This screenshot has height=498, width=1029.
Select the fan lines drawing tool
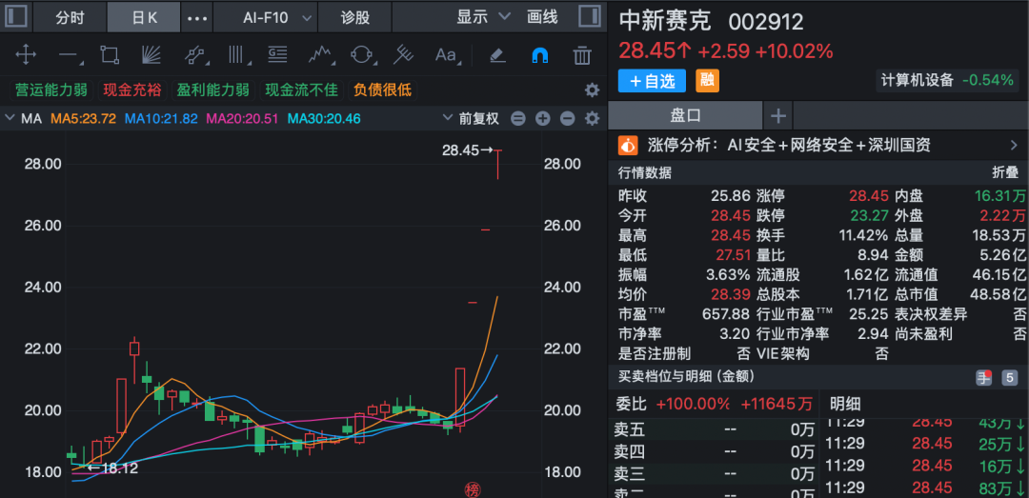(x=151, y=55)
